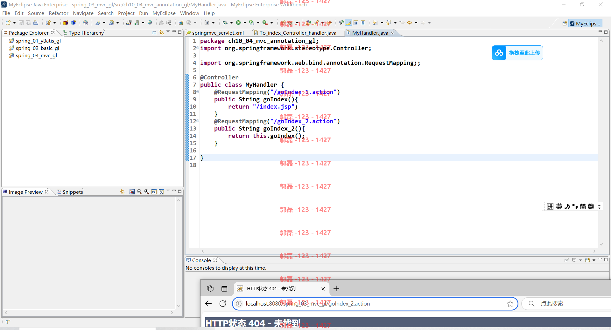Open Package Explorer view menu triangle
Screen dimensions: 611x330
168,32
